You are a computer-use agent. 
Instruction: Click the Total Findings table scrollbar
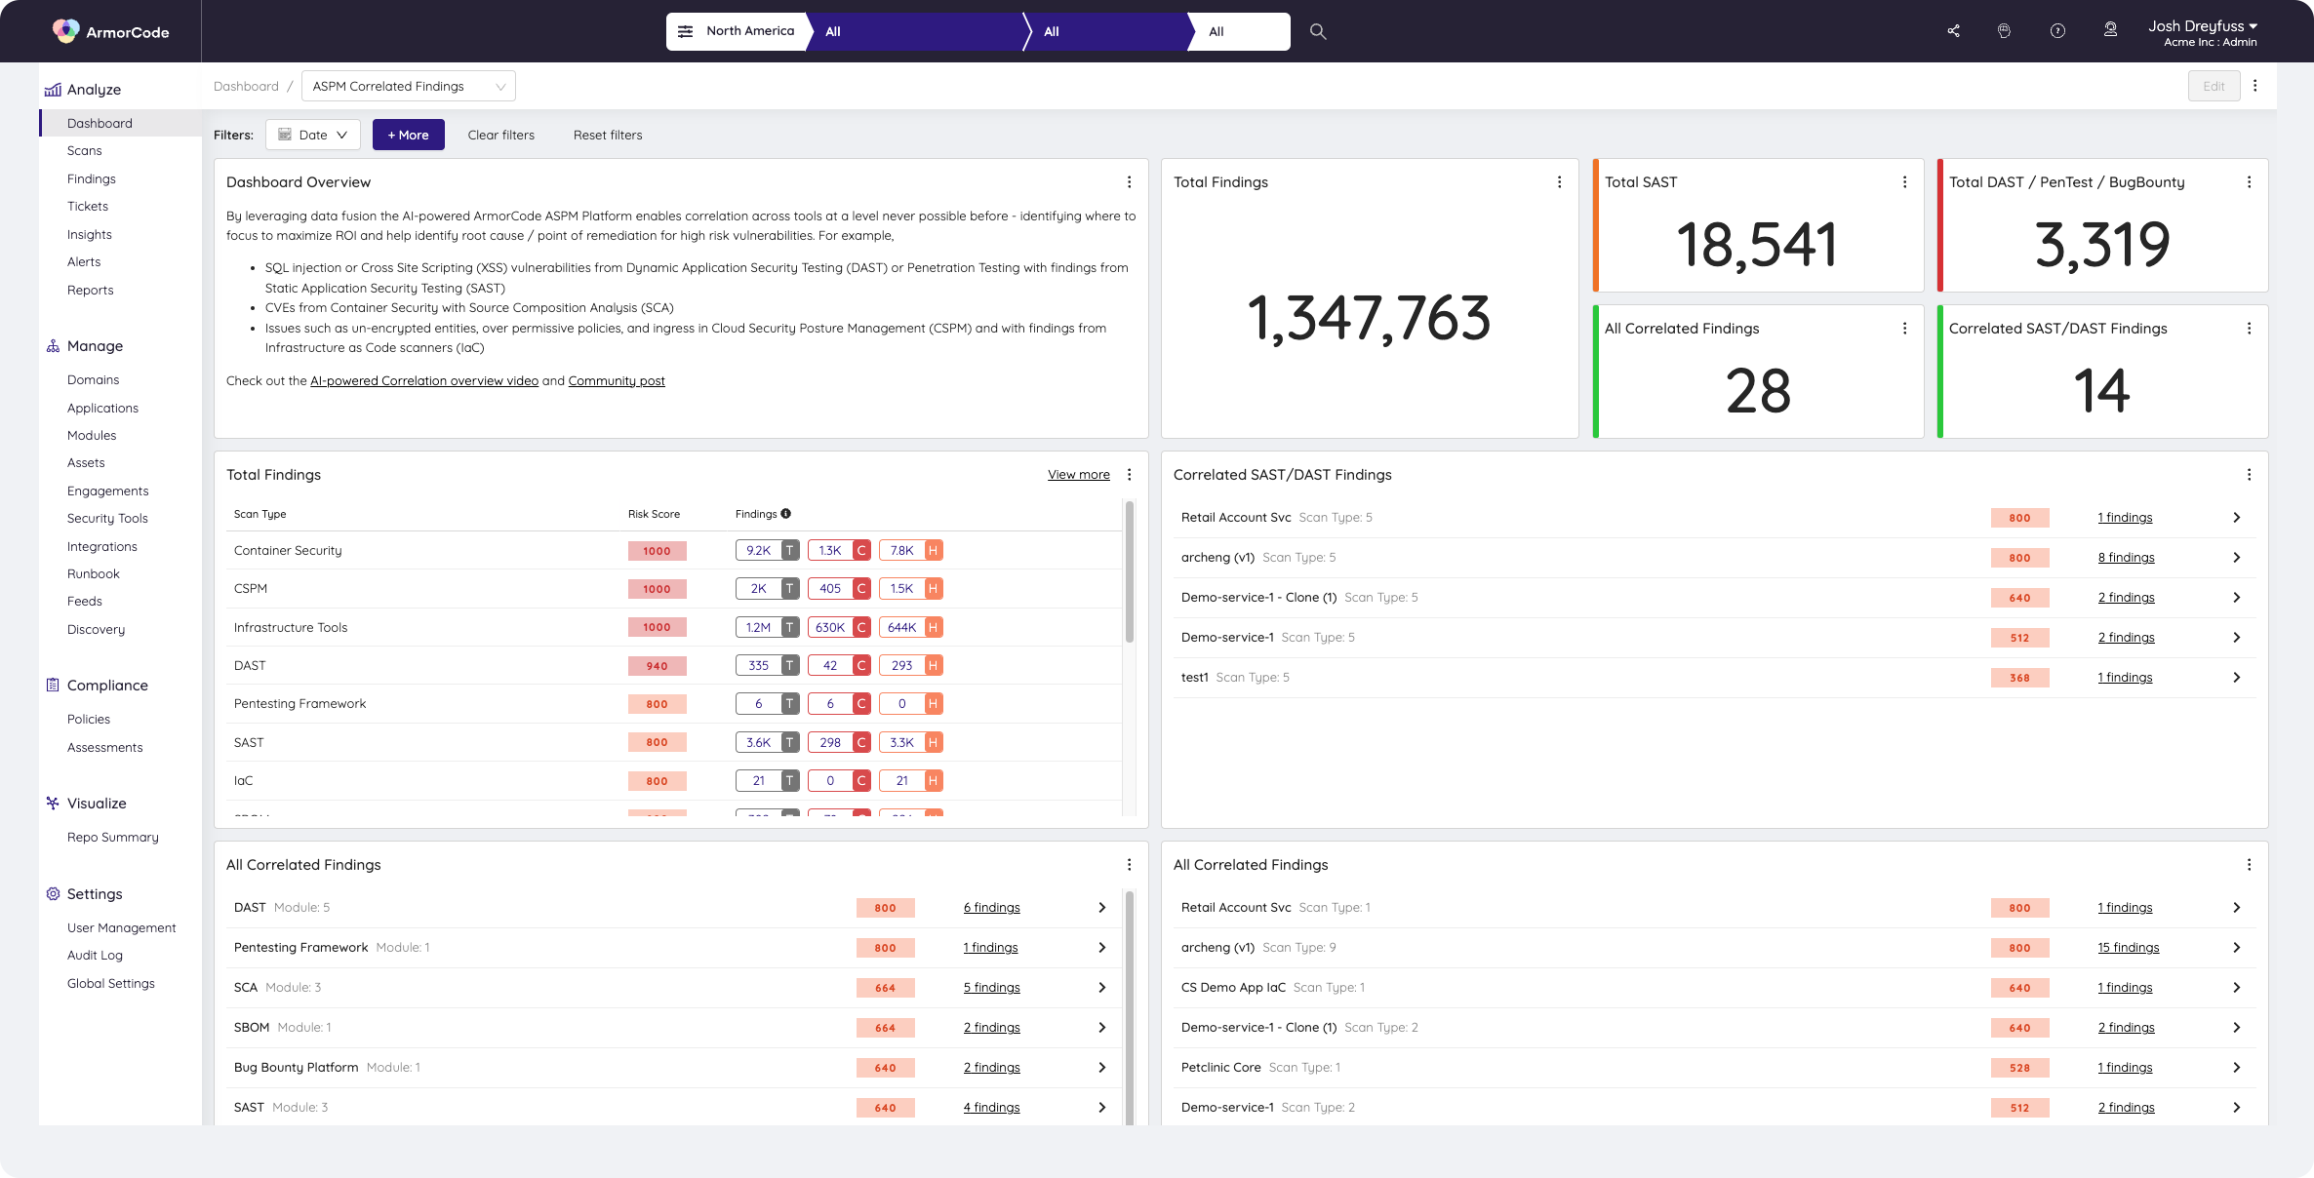point(1130,572)
